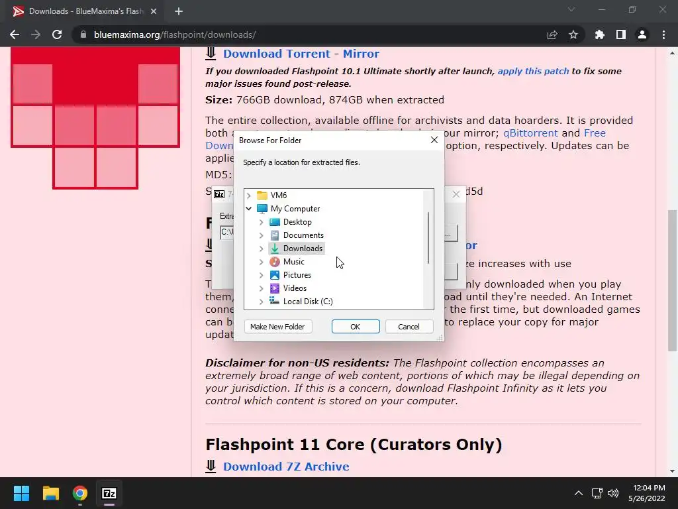The width and height of the screenshot is (678, 509).
Task: Open a new tab with plus button
Action: coord(179,11)
